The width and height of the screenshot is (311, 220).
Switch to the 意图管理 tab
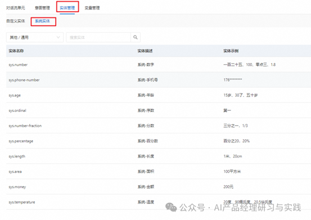coord(42,8)
